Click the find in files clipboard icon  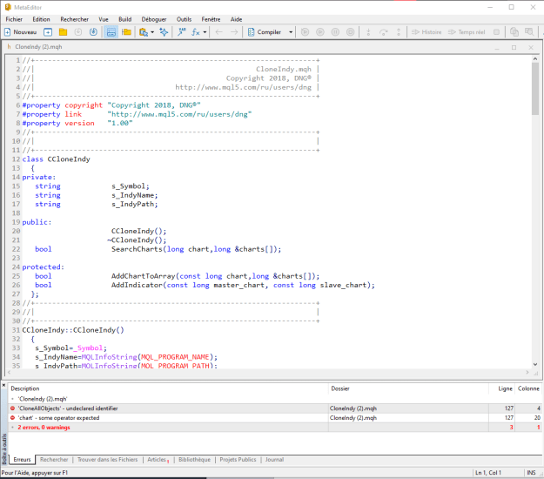point(144,32)
